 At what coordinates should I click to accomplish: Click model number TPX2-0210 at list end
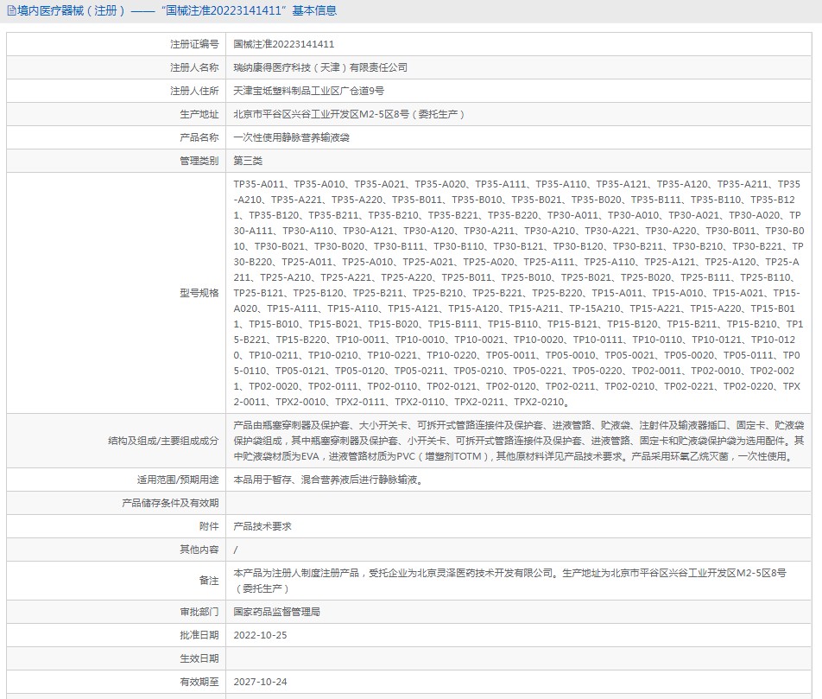coord(539,402)
